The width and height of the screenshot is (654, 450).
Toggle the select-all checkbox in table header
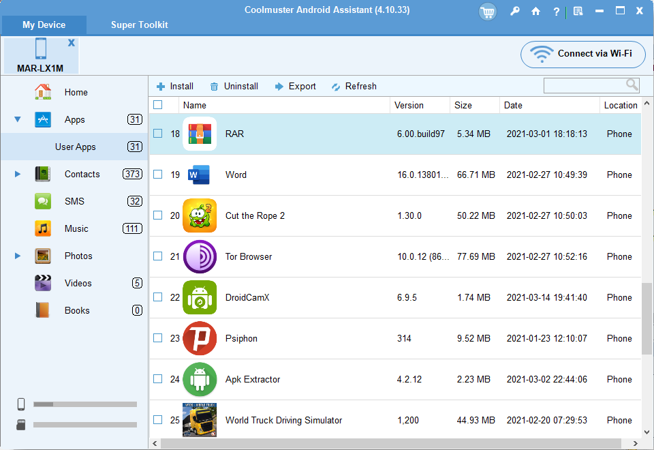pos(157,105)
